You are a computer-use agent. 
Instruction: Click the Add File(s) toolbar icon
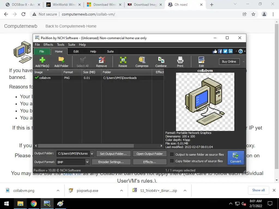coord(42,62)
